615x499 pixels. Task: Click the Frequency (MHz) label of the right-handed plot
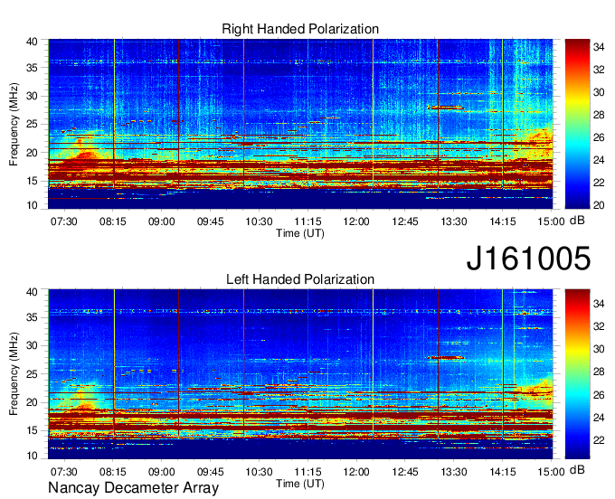point(14,124)
